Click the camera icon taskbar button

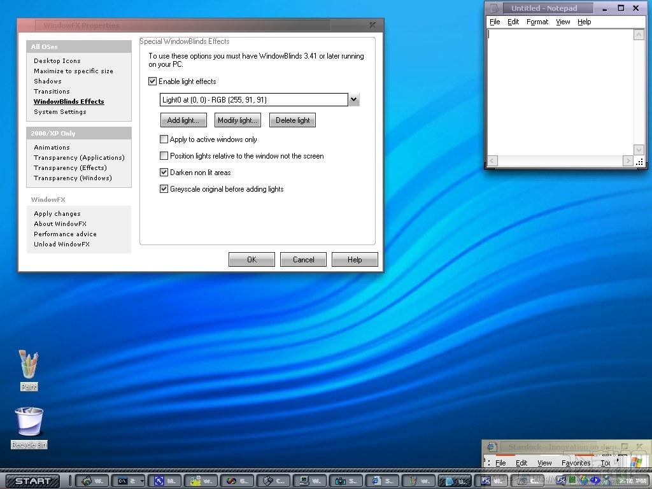pos(346,481)
